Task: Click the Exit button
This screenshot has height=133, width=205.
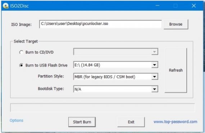Action: tap(131, 122)
